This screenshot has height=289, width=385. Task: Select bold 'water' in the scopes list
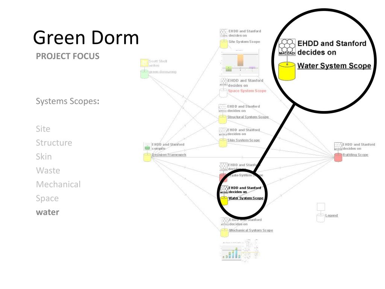[x=47, y=212]
